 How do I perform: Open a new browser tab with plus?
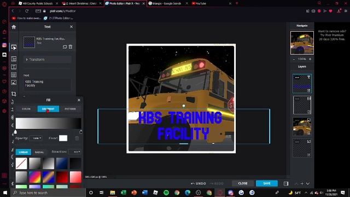point(237,3)
